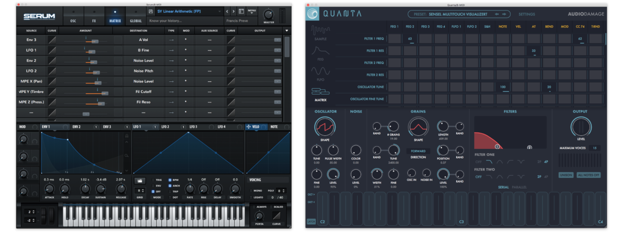Open source dropdown for MPE X (Pan)

point(31,81)
